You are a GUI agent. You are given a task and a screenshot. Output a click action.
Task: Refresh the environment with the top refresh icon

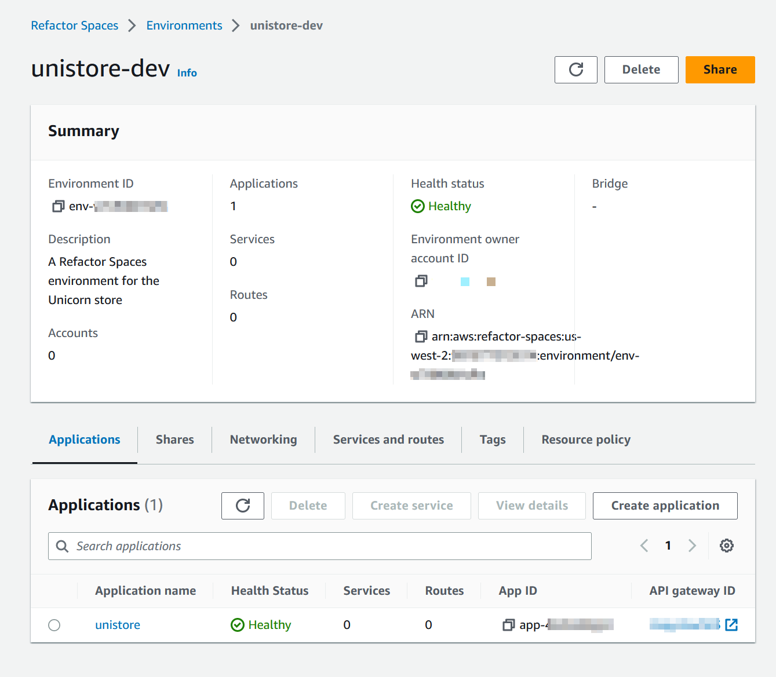click(x=575, y=69)
